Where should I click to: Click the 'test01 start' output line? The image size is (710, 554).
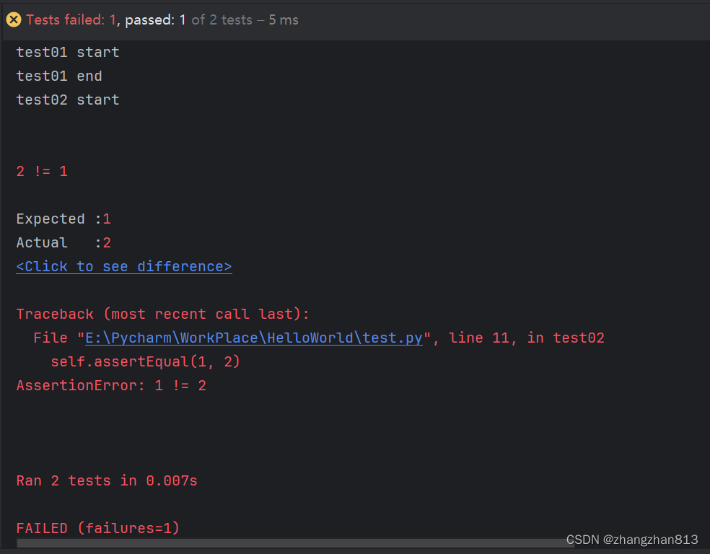click(68, 53)
